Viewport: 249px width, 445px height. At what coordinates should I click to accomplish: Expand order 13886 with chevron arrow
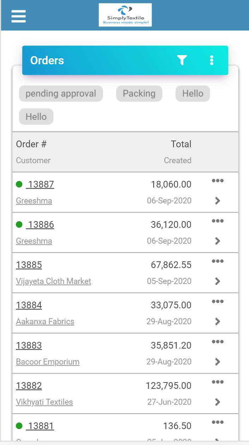coord(218,241)
